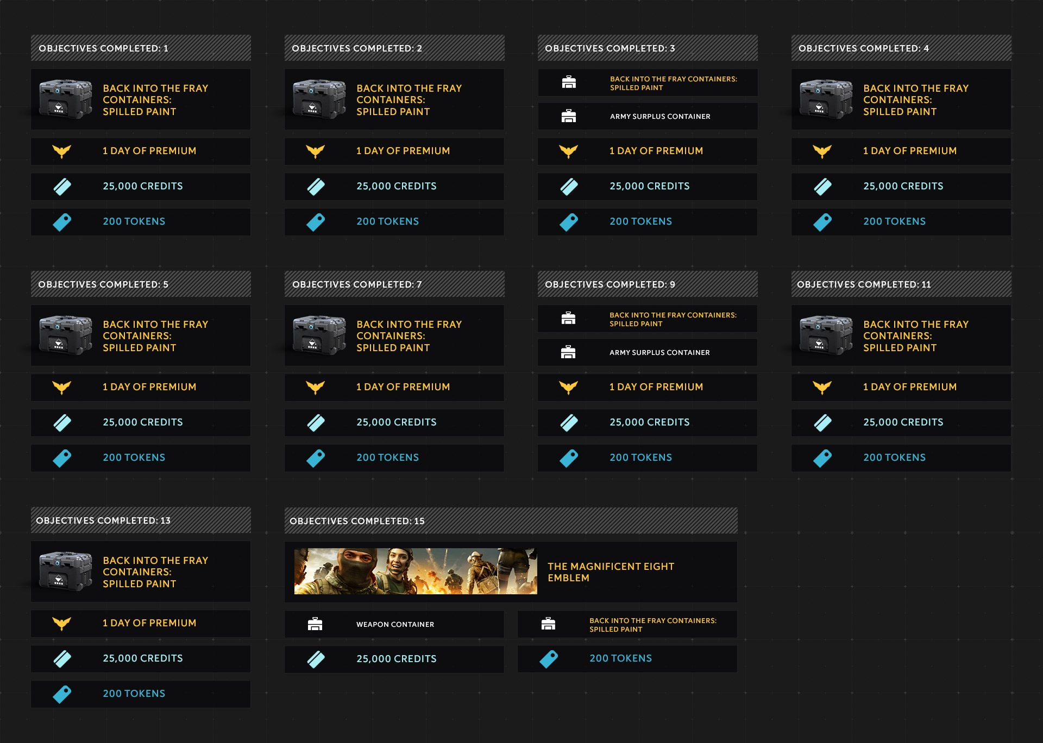Click the token tag icon under Objectives Completed: 5
This screenshot has height=743, width=1043.
tap(62, 458)
